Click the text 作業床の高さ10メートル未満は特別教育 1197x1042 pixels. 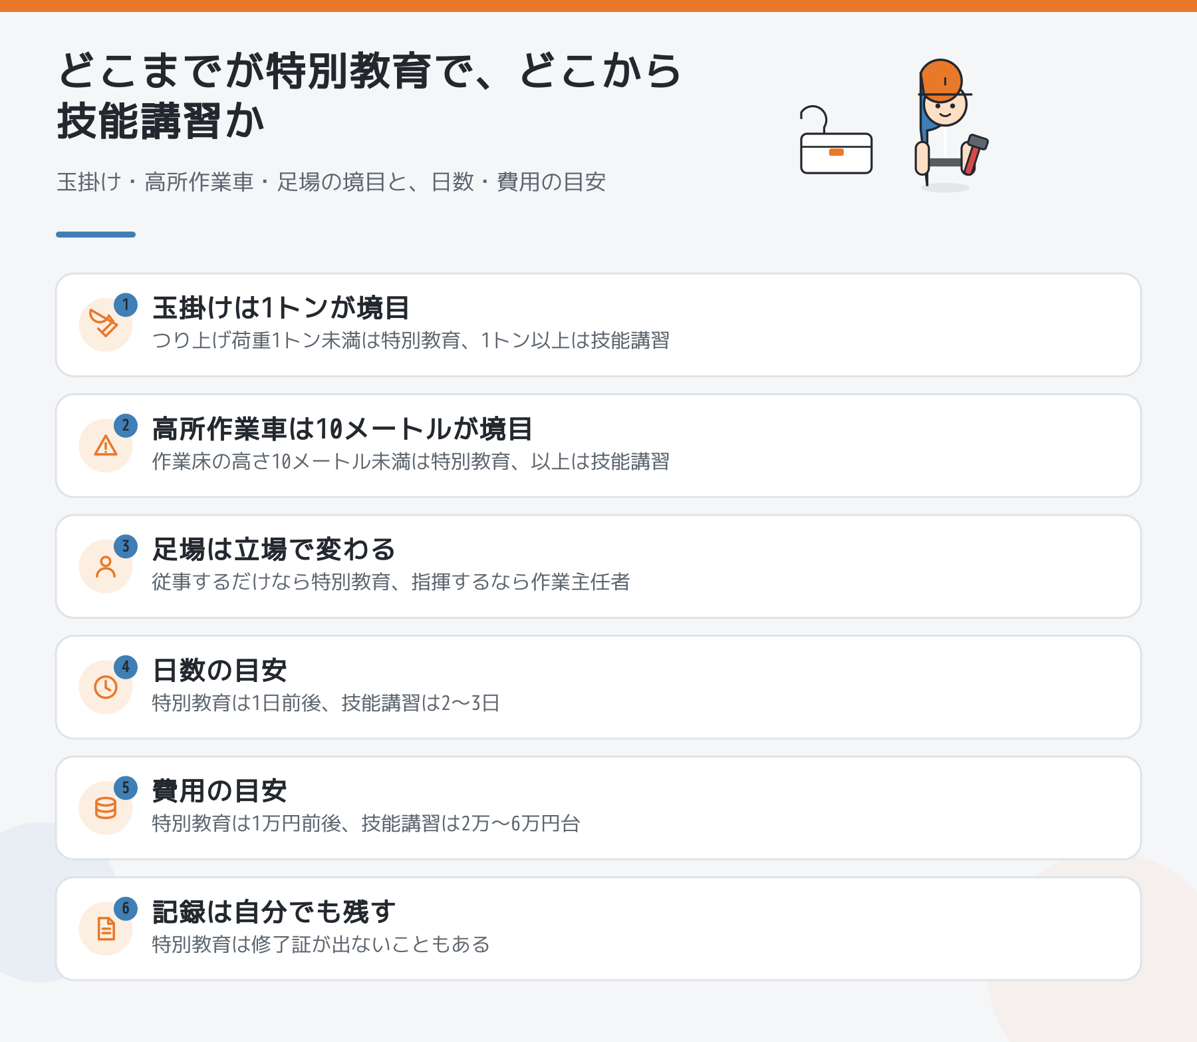click(331, 461)
